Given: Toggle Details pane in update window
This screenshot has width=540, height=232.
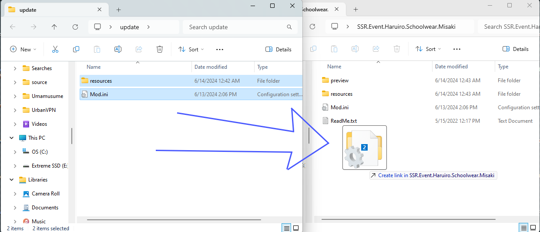Looking at the screenshot, I should pyautogui.click(x=278, y=49).
